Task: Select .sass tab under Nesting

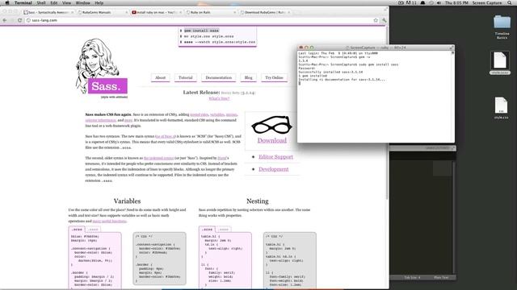Action: tap(224, 229)
